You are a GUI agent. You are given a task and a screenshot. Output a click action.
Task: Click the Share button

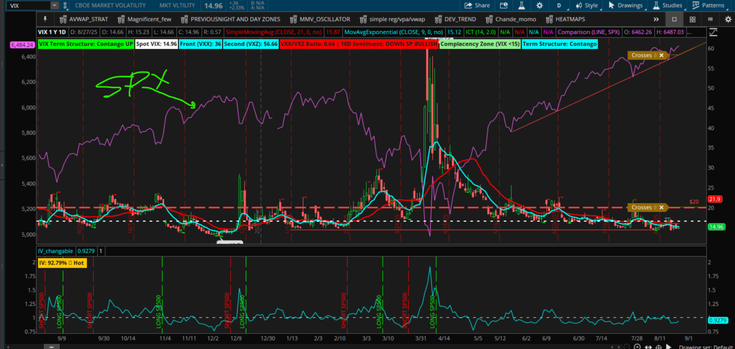(x=477, y=5)
